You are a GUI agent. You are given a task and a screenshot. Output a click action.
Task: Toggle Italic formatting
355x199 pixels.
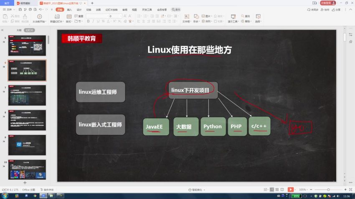pos(93,21)
